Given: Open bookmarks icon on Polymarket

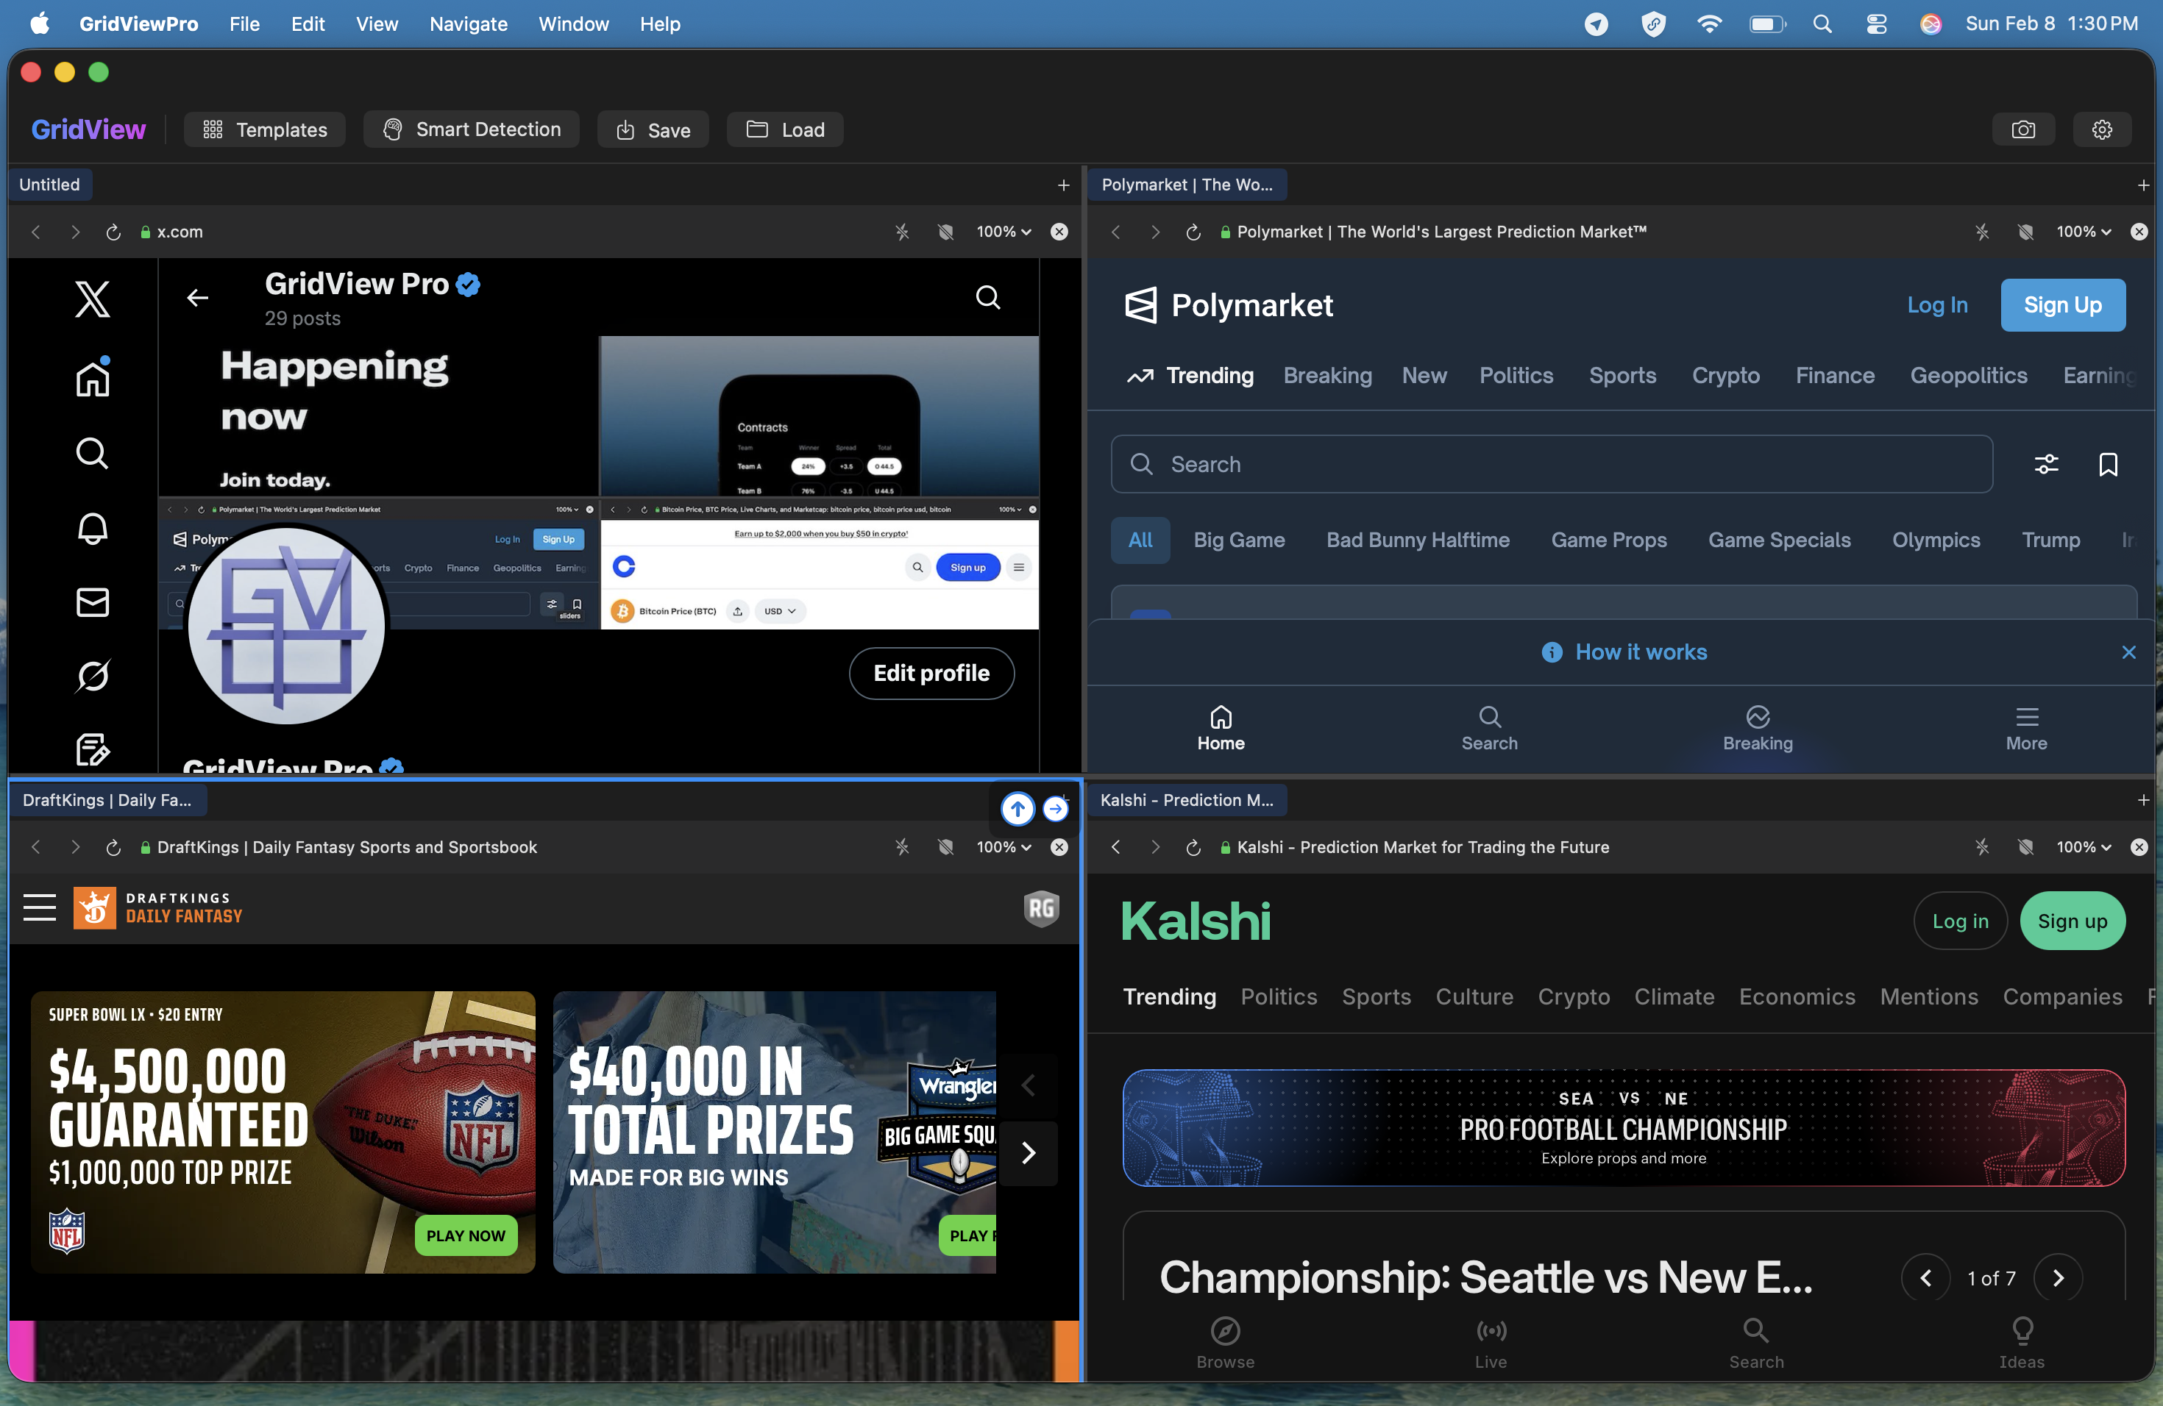Looking at the screenshot, I should (x=2109, y=464).
